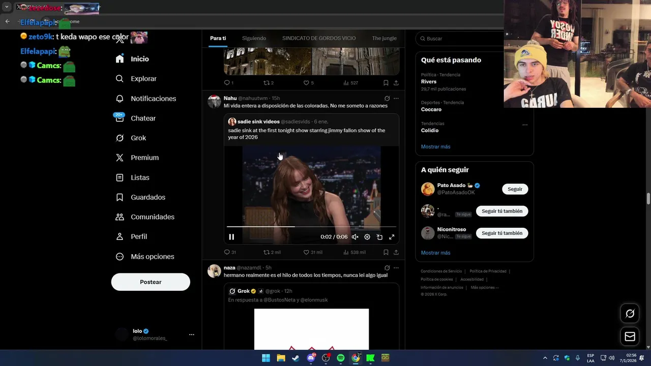Switch to Para ti tab
The image size is (651, 366).
218,38
